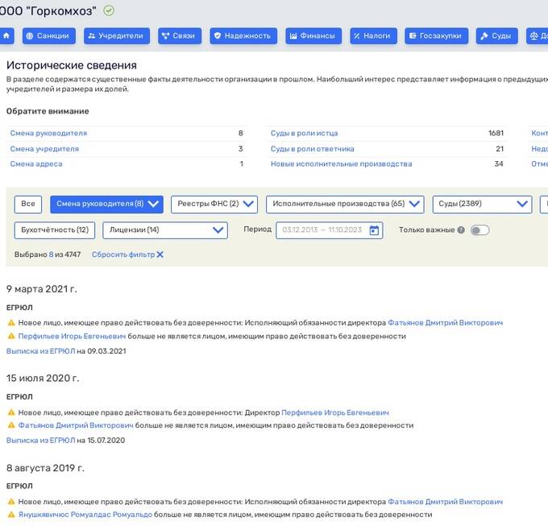Click warning icon beside Перфильев больше не является

pos(11,336)
